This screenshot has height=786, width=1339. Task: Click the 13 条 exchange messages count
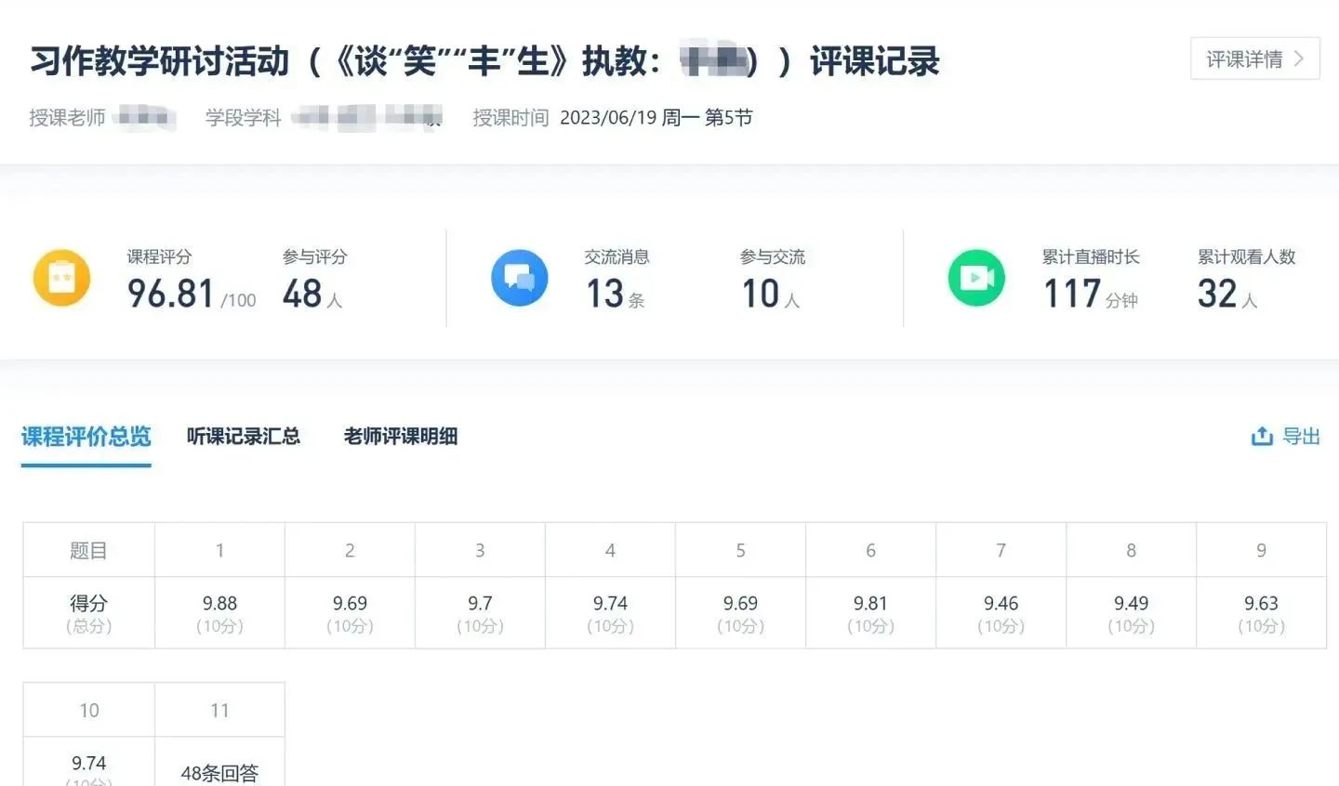(614, 295)
